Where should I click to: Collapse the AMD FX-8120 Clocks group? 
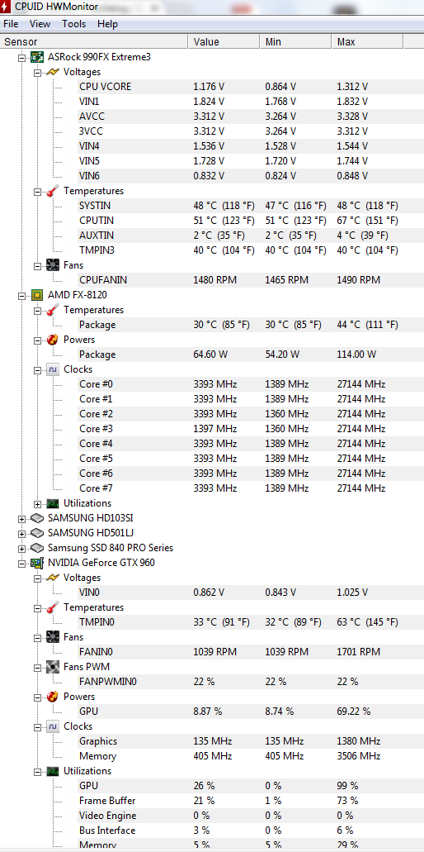pos(37,369)
